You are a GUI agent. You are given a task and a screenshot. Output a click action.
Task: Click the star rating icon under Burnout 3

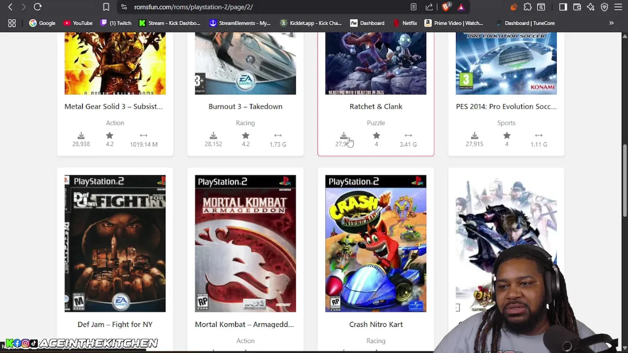pos(245,136)
